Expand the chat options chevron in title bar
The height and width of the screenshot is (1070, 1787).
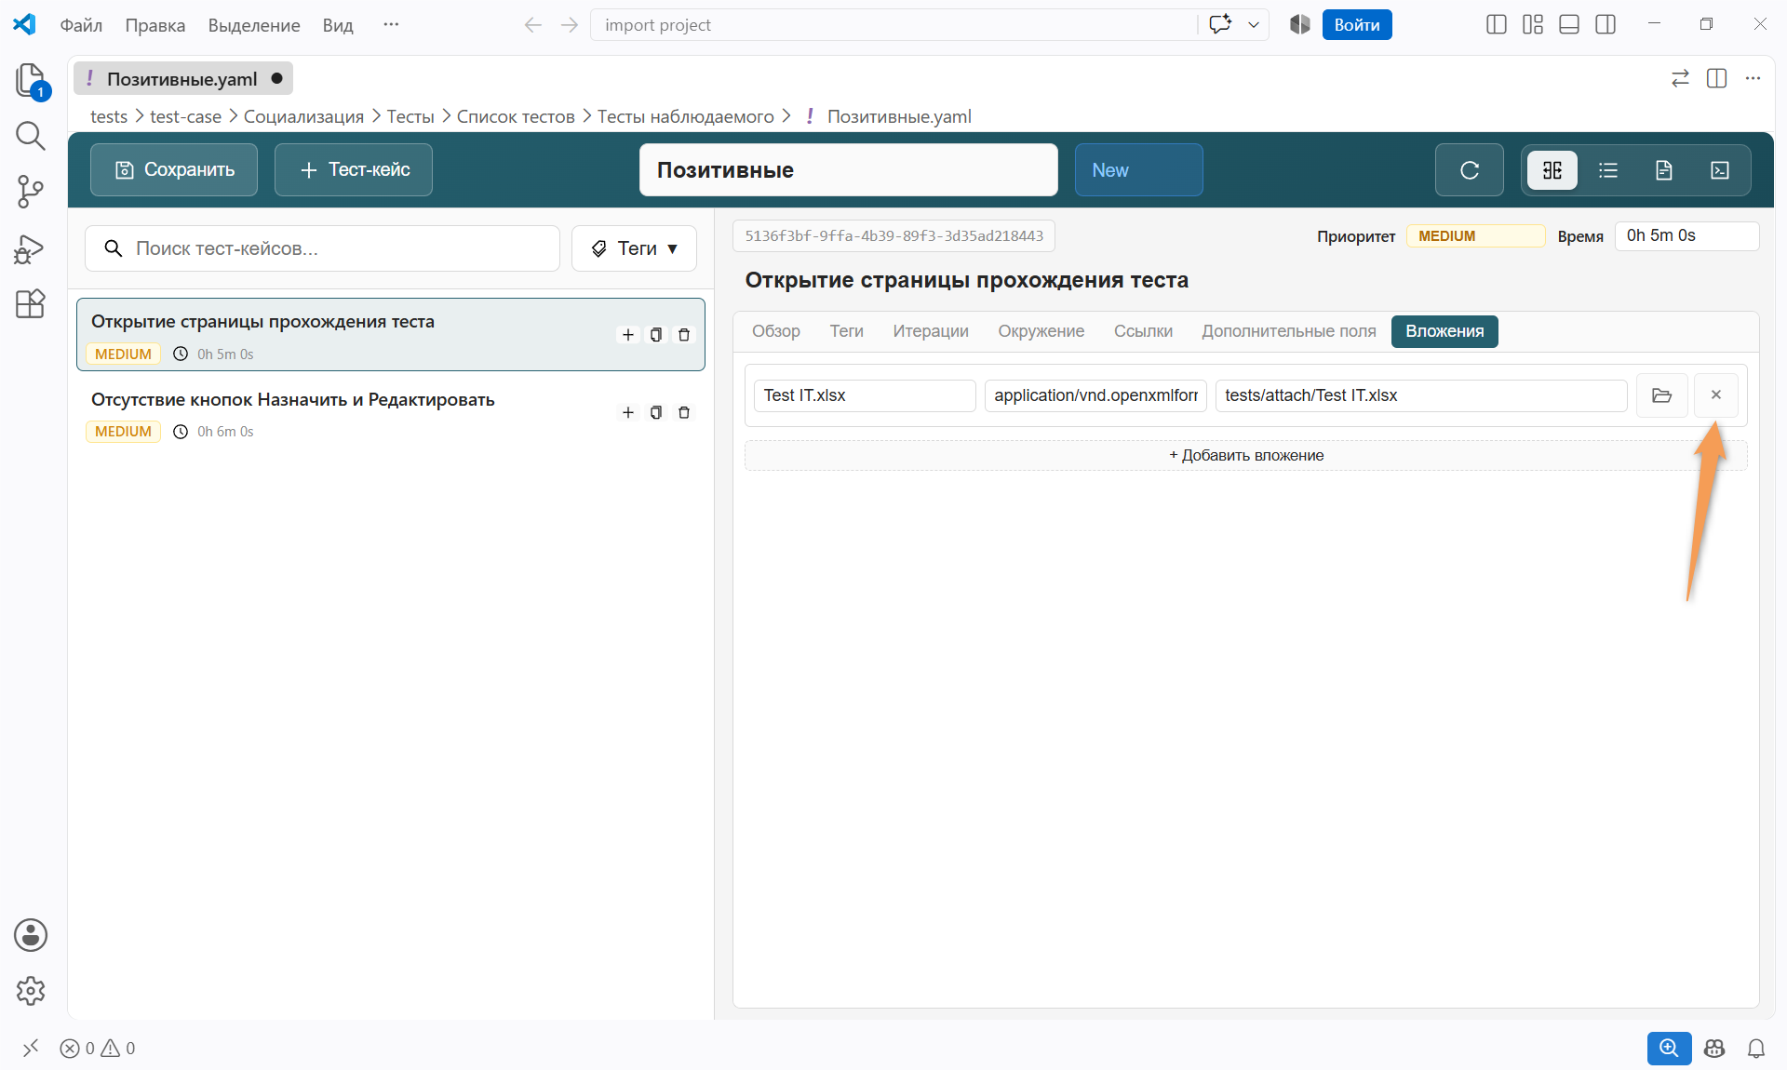1254,25
